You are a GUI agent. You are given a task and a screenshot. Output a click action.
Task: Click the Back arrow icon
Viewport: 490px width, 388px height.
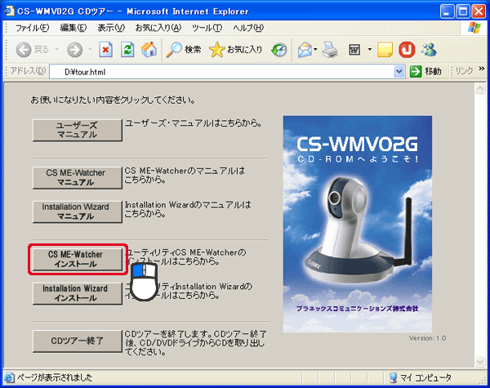point(24,50)
